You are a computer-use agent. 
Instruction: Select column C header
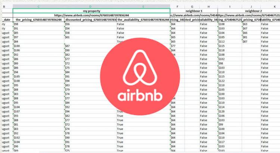(38, 7)
